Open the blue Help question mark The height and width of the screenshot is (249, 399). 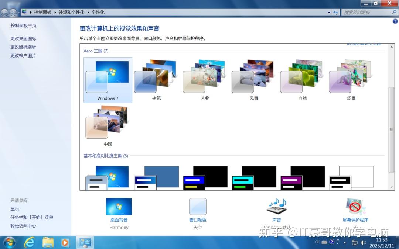click(395, 21)
